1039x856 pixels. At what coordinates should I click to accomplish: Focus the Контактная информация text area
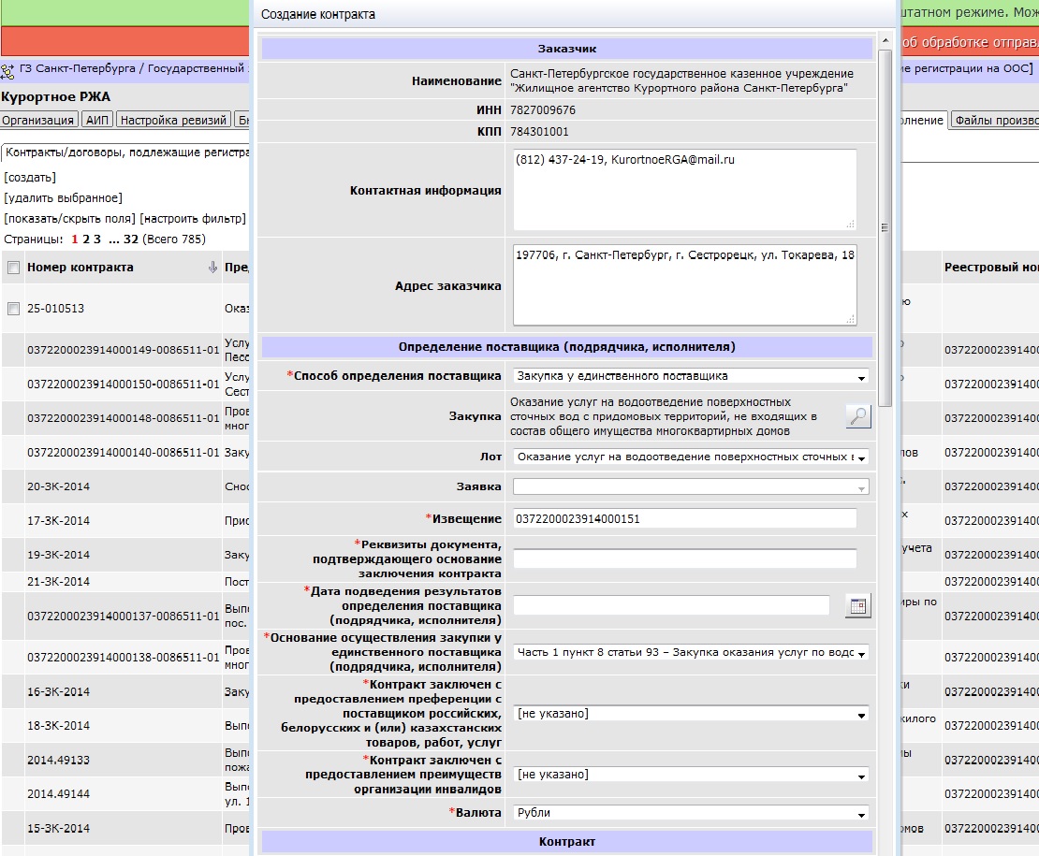coord(684,189)
